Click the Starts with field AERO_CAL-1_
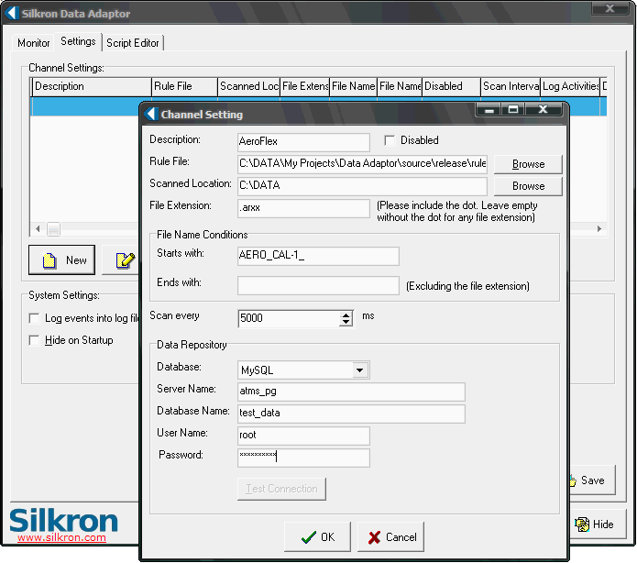This screenshot has width=637, height=563. tap(319, 256)
